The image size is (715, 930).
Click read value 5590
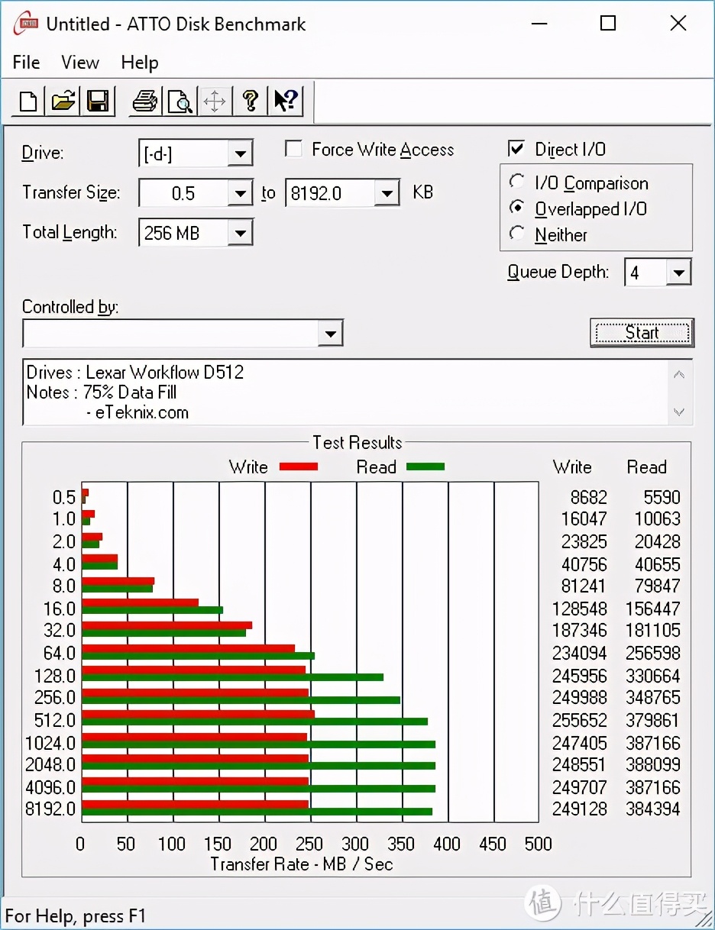coord(662,497)
